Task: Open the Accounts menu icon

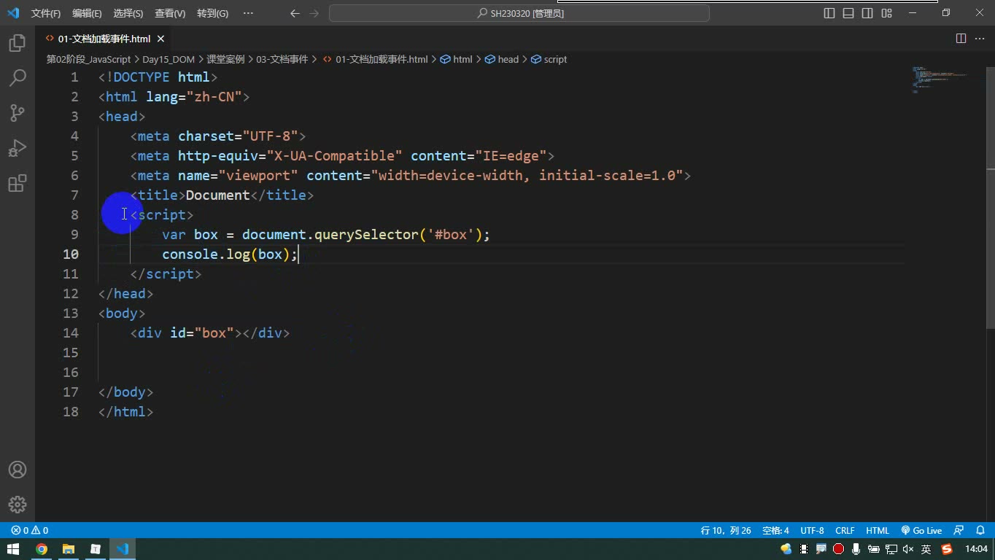Action: pyautogui.click(x=18, y=470)
